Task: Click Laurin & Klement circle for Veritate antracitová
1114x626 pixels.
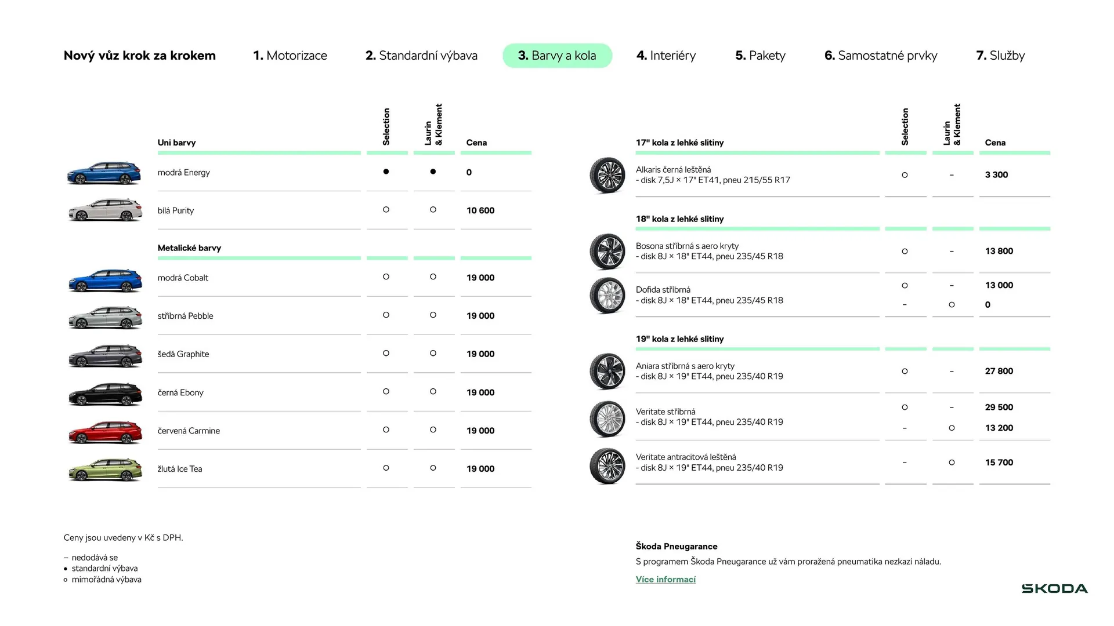Action: (x=952, y=463)
